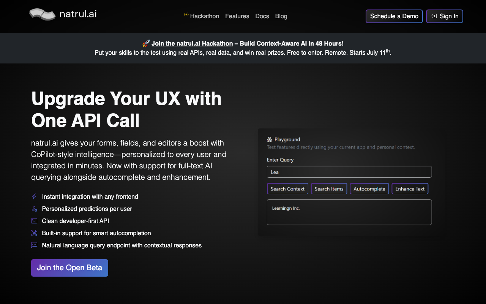The width and height of the screenshot is (486, 304).
Task: Click the Enter Query input field
Action: [349, 172]
